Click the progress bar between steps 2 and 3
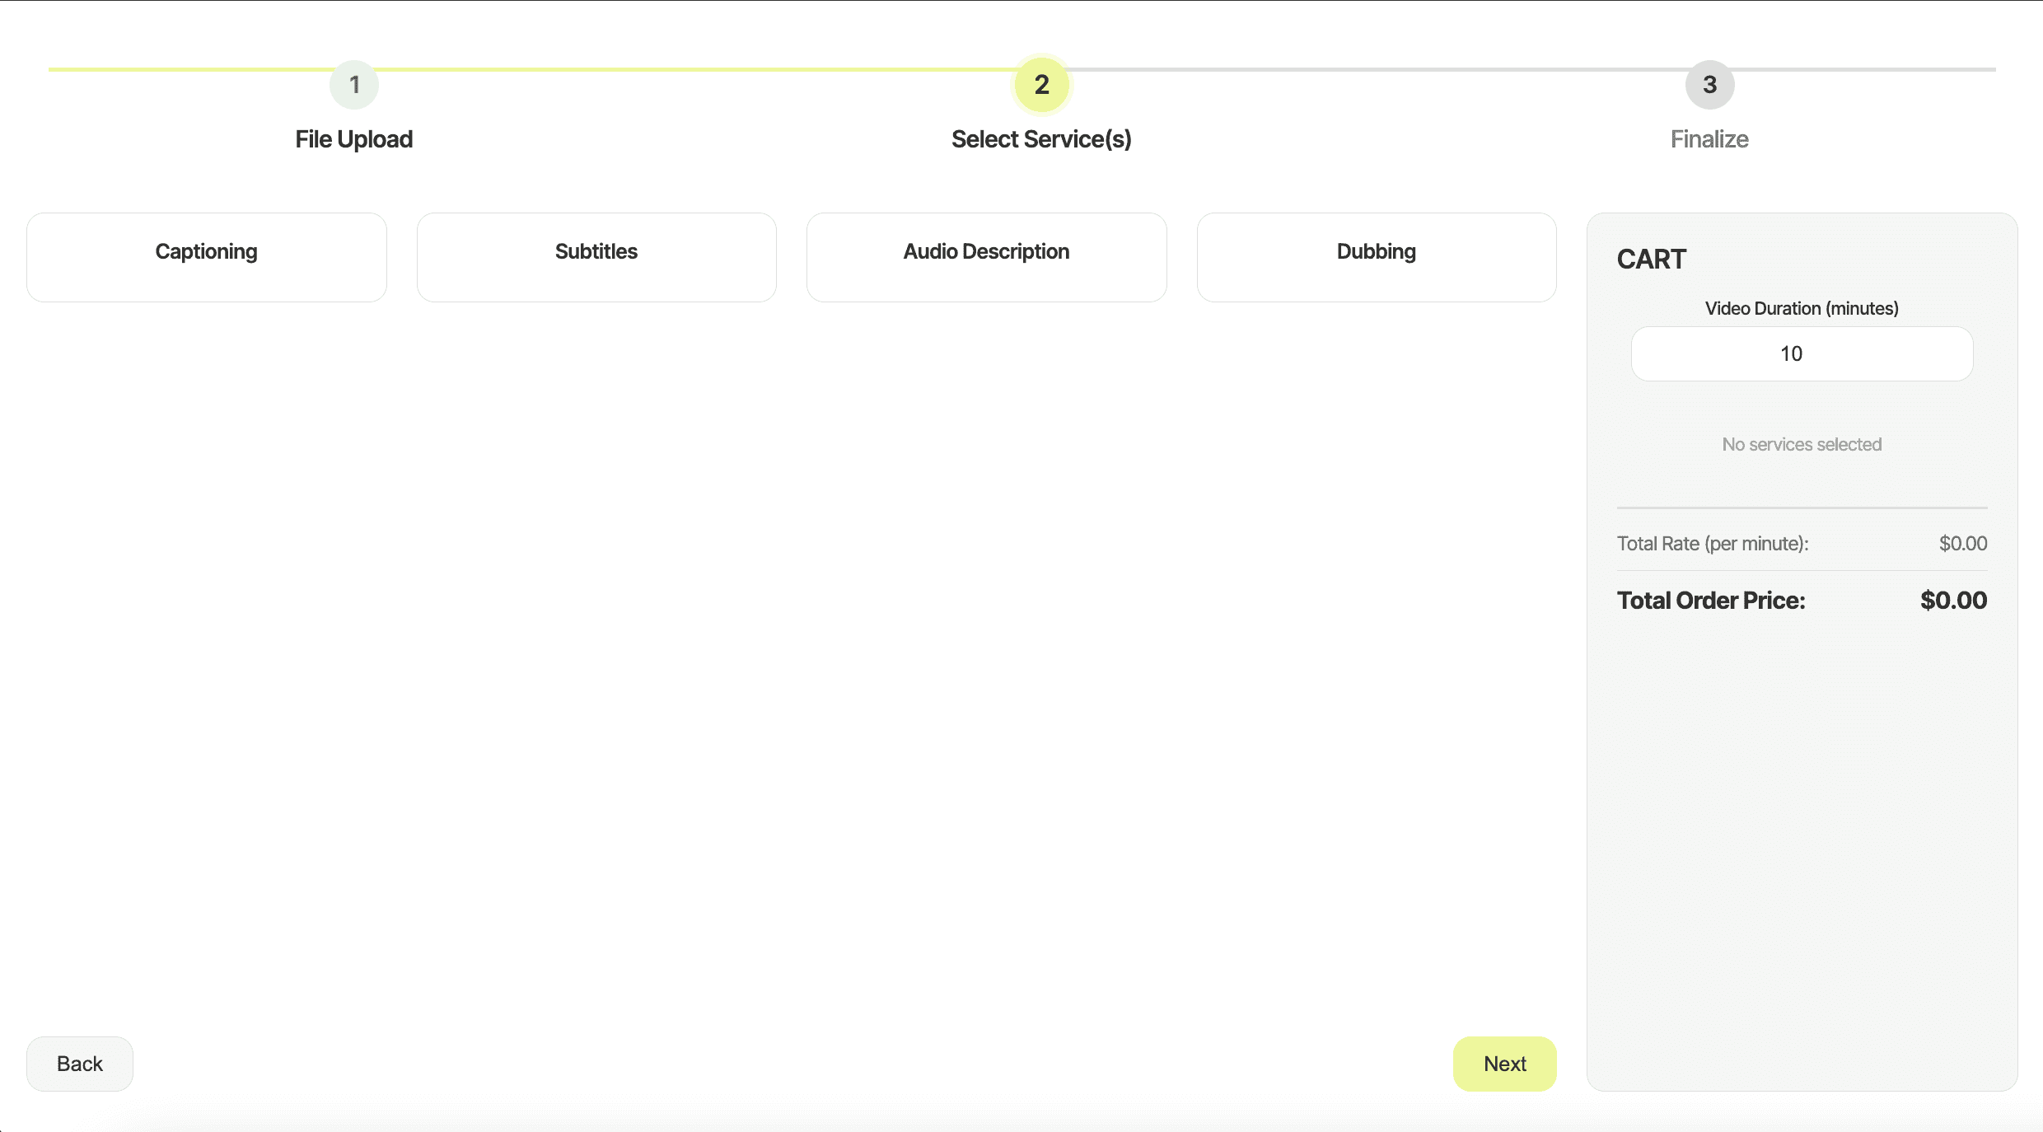The width and height of the screenshot is (2043, 1132). pos(1376,69)
